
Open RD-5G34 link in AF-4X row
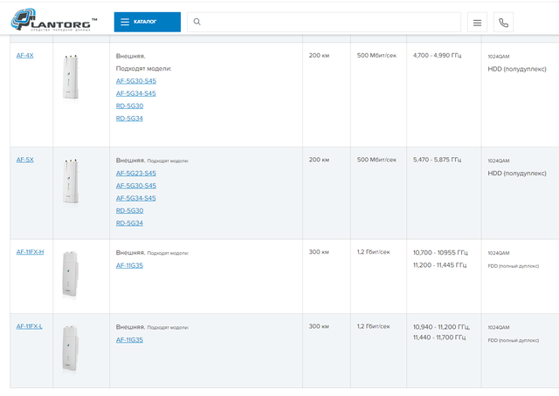[x=129, y=119]
